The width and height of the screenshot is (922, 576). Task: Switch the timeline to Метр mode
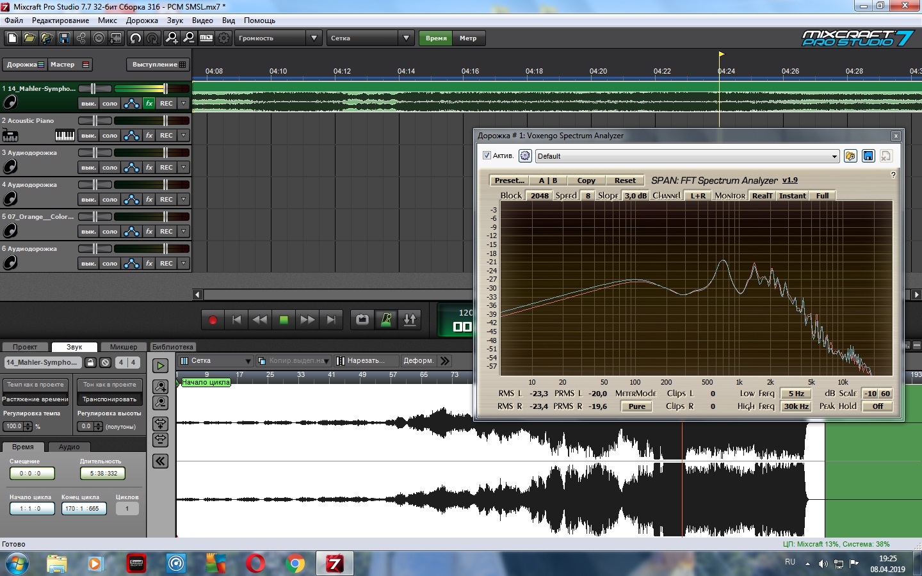point(468,38)
